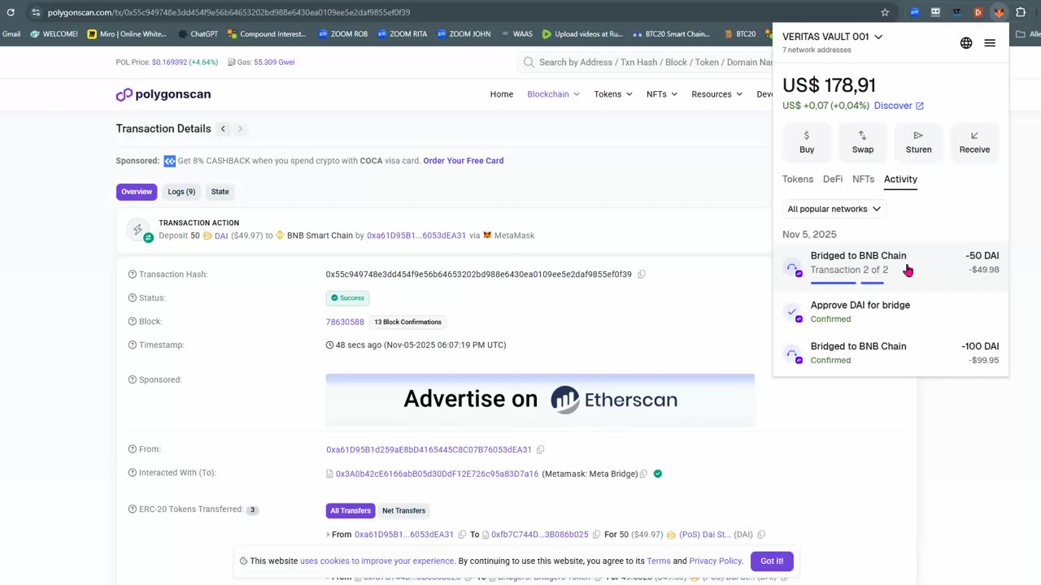Click the Sturen send icon in MetaMask
Image resolution: width=1041 pixels, height=585 pixels.
pos(918,141)
